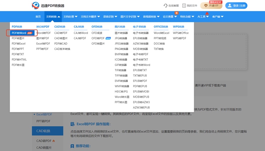Select HEIC转JPG entry

pyautogui.click(x=121, y=91)
